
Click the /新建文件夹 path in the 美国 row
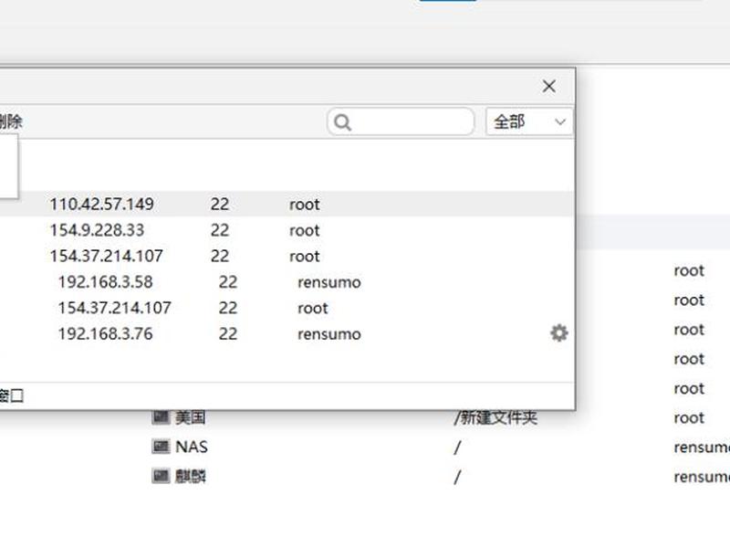click(x=495, y=417)
